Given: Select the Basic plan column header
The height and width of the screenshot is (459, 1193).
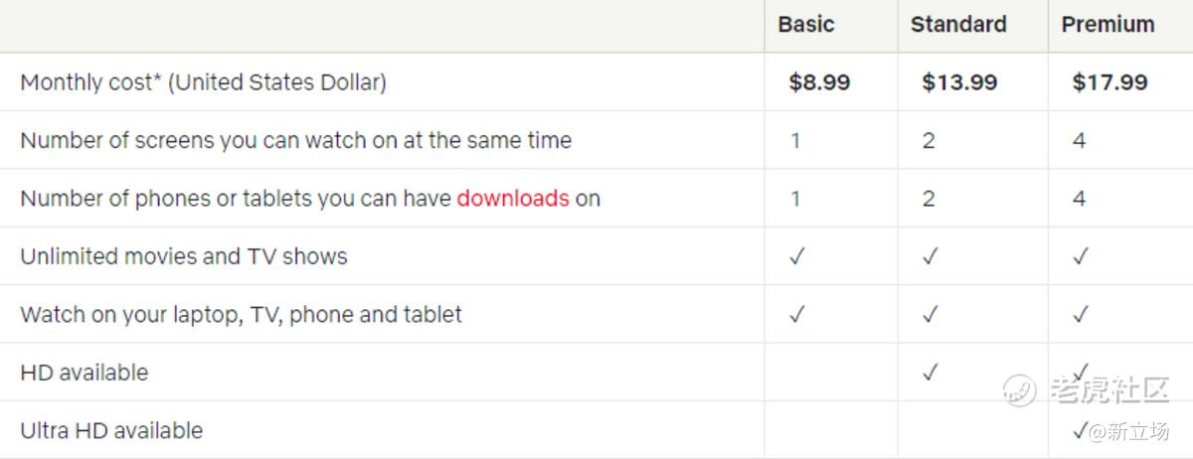Looking at the screenshot, I should [805, 24].
